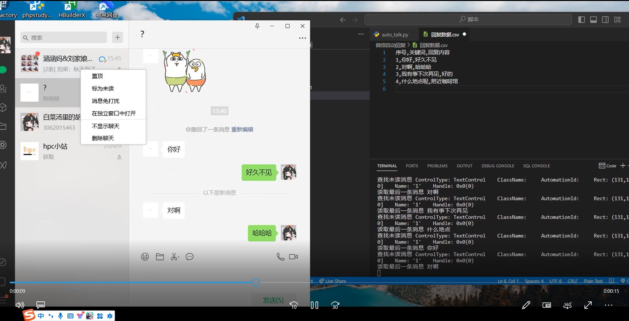Add new terminal with plus icon
The height and width of the screenshot is (321, 629).
click(623, 166)
